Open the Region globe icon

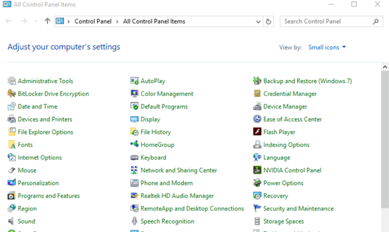pos(12,208)
